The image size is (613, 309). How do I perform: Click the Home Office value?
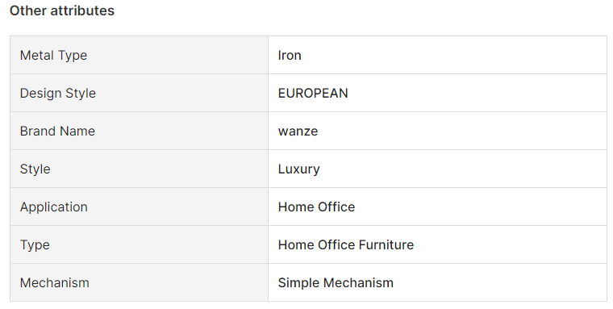(x=316, y=207)
